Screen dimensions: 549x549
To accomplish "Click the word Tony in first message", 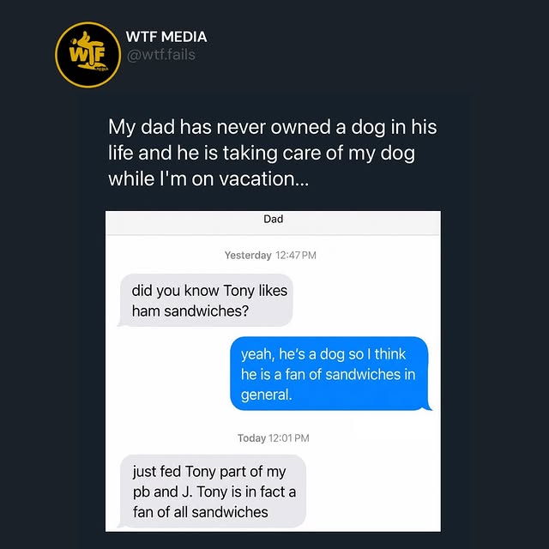I will [x=238, y=291].
